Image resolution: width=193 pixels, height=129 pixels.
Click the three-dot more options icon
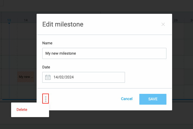coord(46,99)
